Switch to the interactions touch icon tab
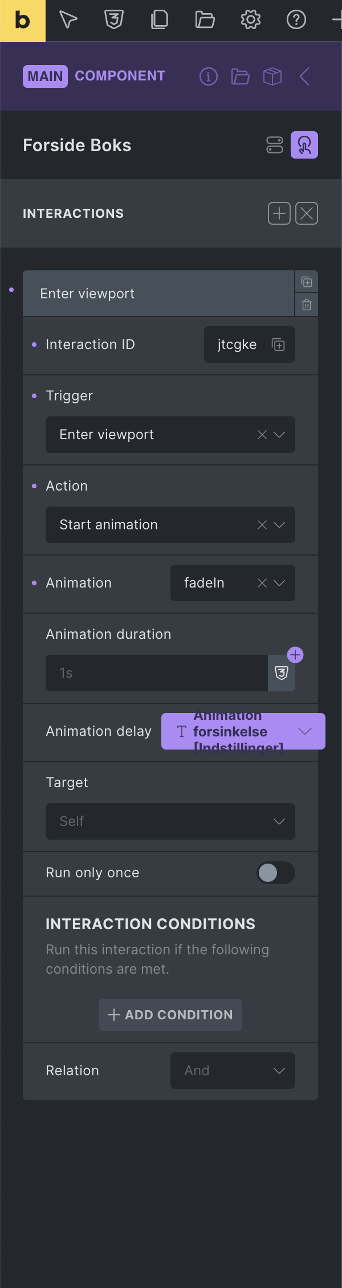The image size is (342, 1288). point(304,145)
